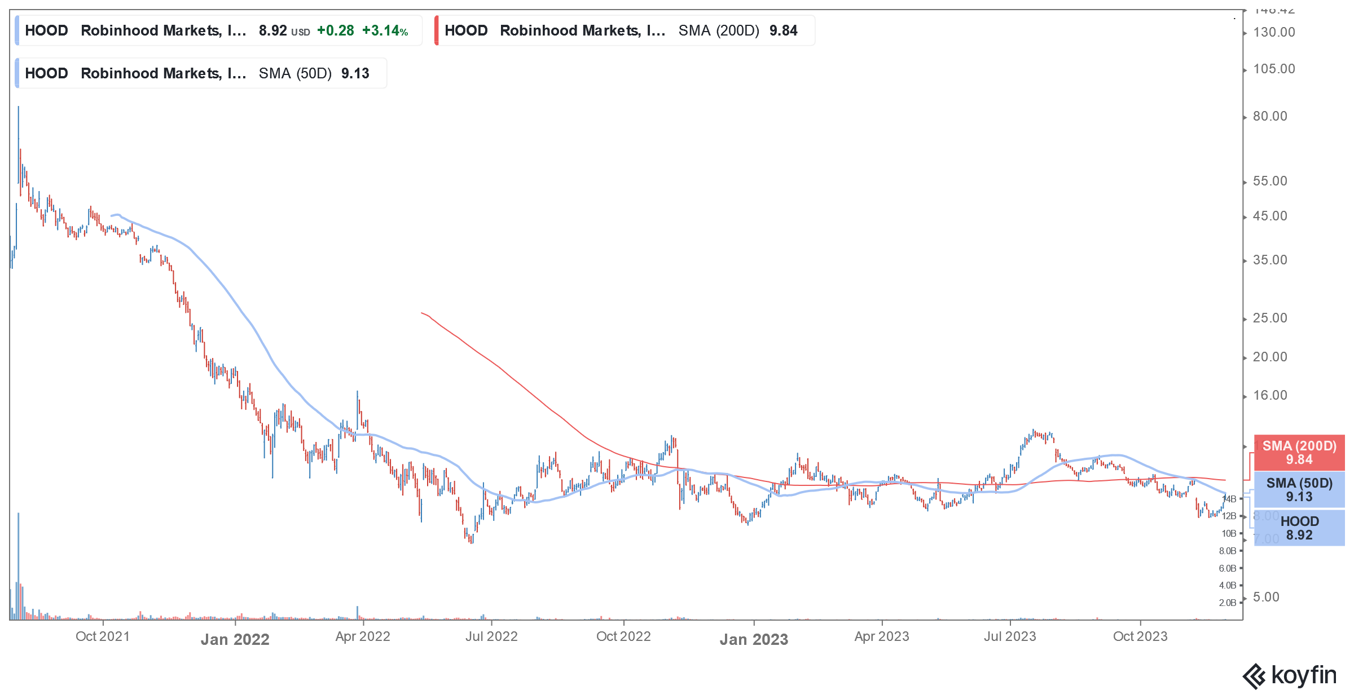Click the Jul 2022 date label

(491, 636)
